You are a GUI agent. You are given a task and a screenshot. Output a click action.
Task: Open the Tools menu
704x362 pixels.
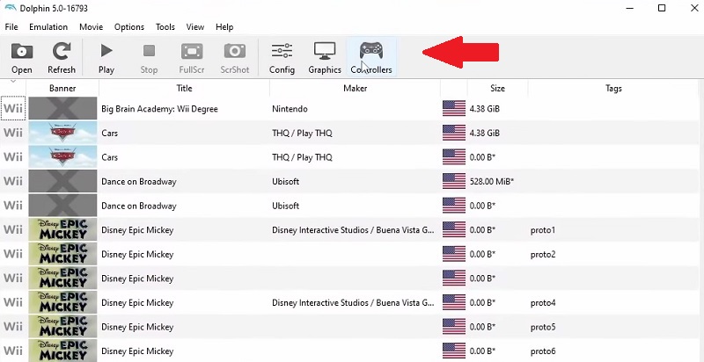tap(165, 27)
